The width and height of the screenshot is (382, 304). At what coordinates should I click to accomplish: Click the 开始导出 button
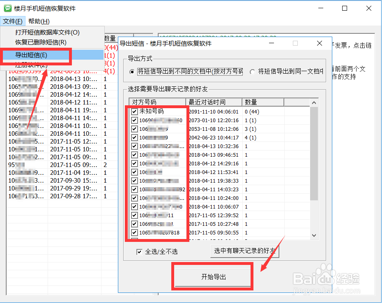[213, 277]
